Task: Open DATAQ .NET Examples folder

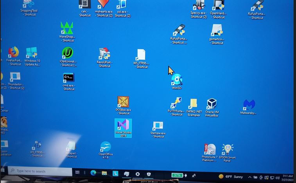Action: 194,108
